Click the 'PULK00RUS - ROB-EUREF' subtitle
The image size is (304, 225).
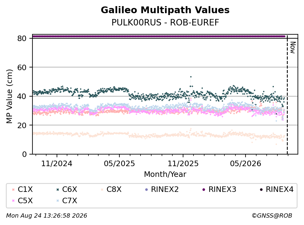[x=165, y=23]
